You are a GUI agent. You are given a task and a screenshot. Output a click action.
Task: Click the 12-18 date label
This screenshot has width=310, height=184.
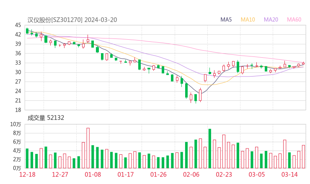click(x=27, y=174)
